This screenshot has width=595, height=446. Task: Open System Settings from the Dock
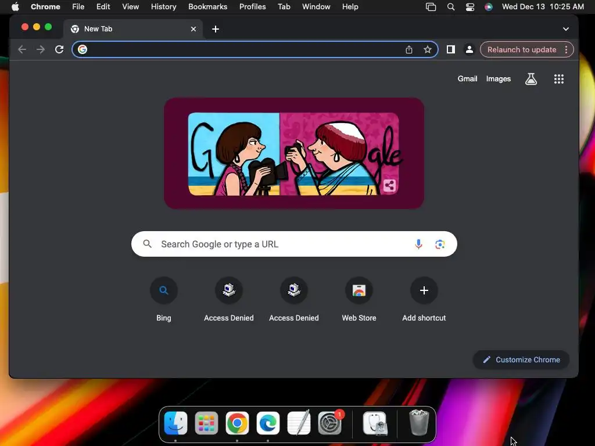tap(329, 423)
